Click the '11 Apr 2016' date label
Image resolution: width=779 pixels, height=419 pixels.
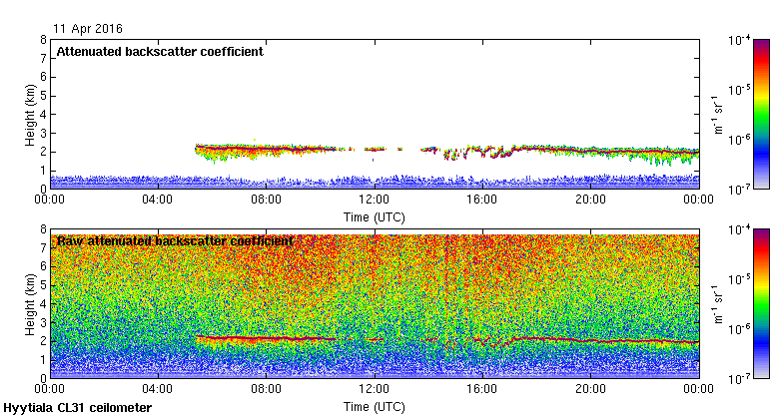pyautogui.click(x=88, y=29)
